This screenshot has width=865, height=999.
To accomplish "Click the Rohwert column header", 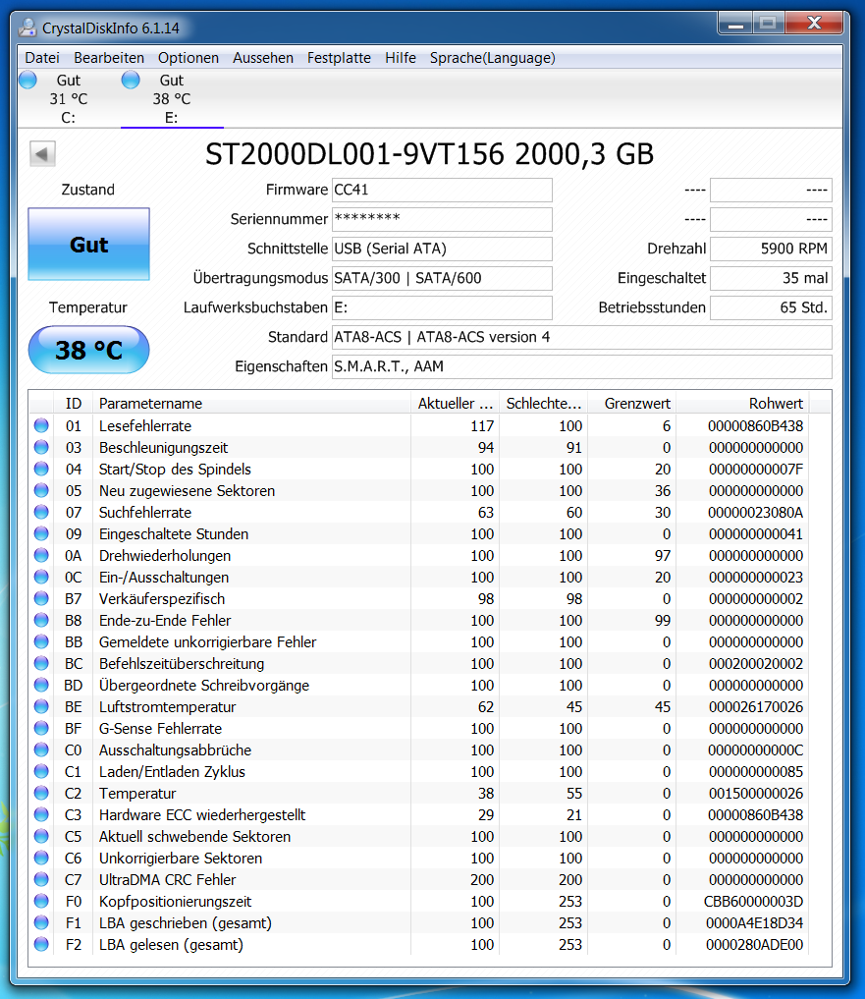I will (x=742, y=404).
